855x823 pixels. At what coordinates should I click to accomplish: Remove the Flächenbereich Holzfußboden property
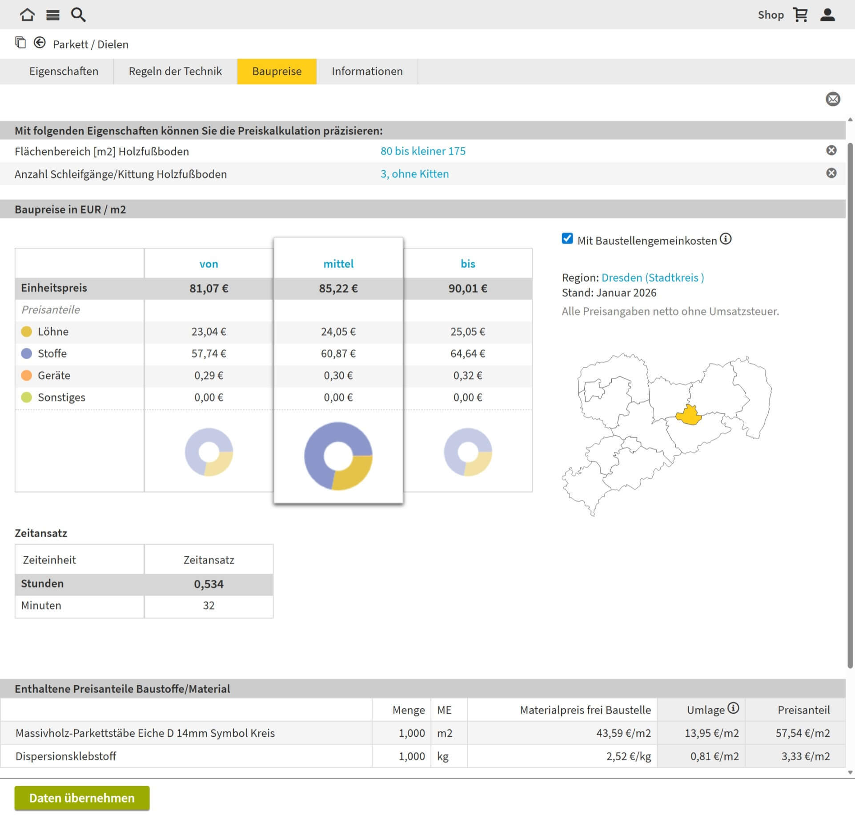(831, 150)
